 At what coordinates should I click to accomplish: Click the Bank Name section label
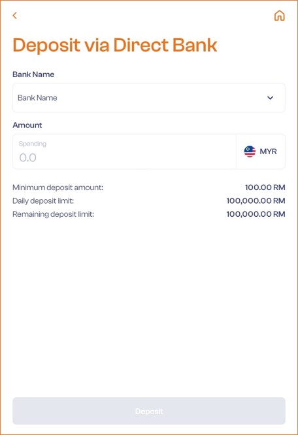[x=33, y=74]
